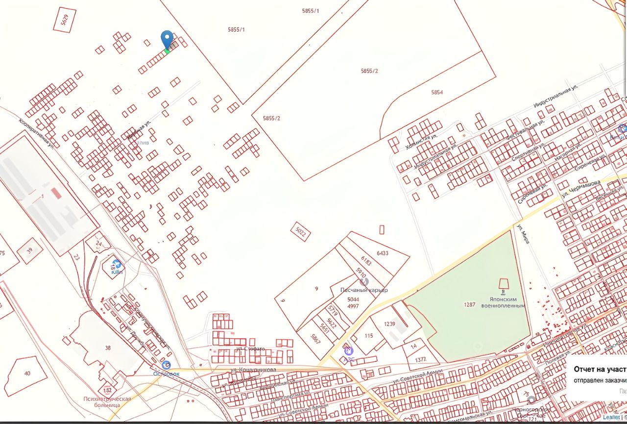Select parcel labeled 6183
Screen dimensions: 627x424
(x=366, y=260)
